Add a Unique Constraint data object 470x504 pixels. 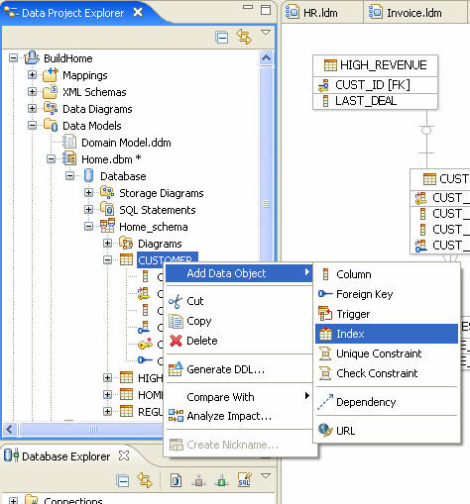387,353
